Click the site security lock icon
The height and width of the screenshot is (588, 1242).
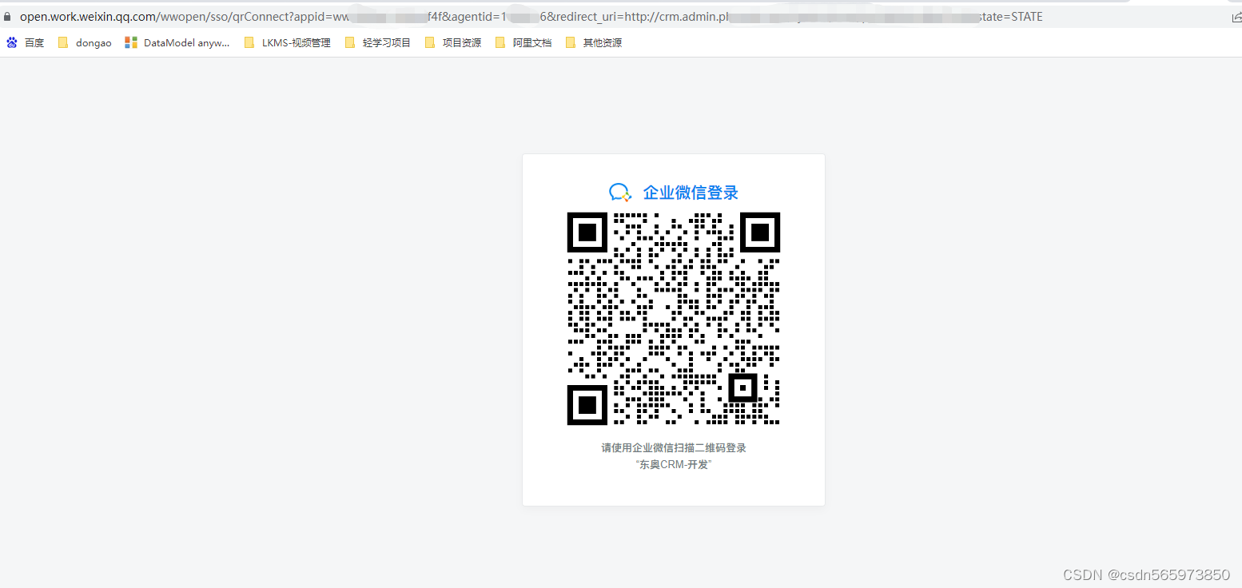tap(8, 16)
